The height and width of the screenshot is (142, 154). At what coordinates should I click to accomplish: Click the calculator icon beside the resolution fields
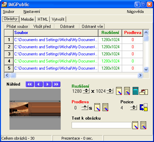coord(135,91)
